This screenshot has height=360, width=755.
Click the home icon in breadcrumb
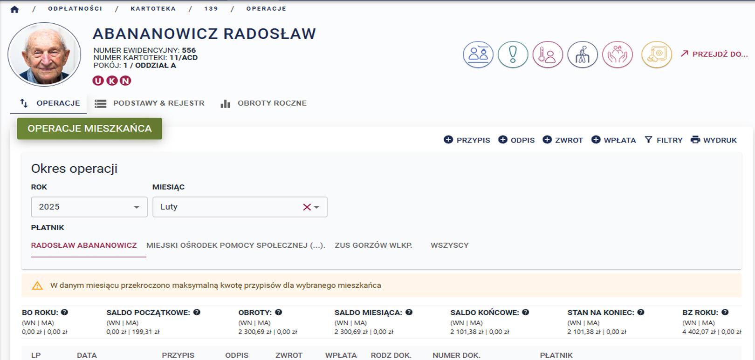pos(14,9)
